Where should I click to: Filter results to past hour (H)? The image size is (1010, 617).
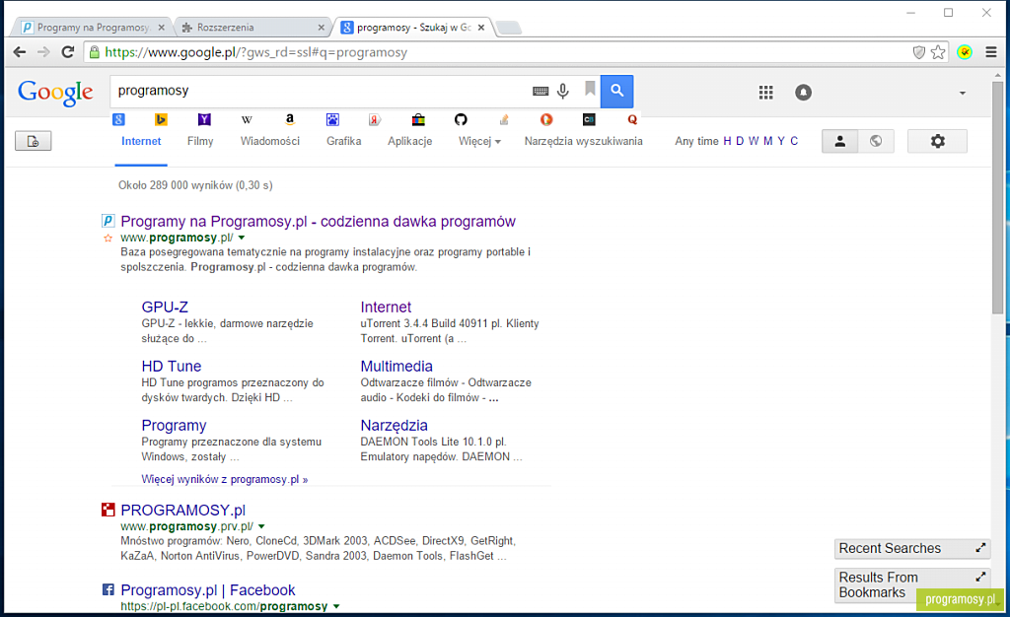point(727,141)
